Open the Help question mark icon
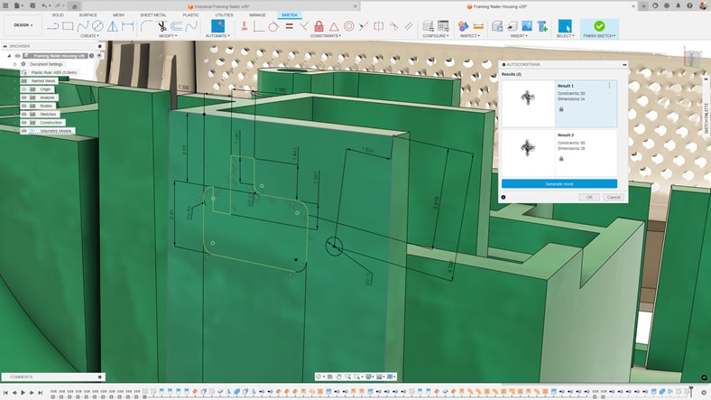This screenshot has height=400, width=711. click(x=689, y=6)
